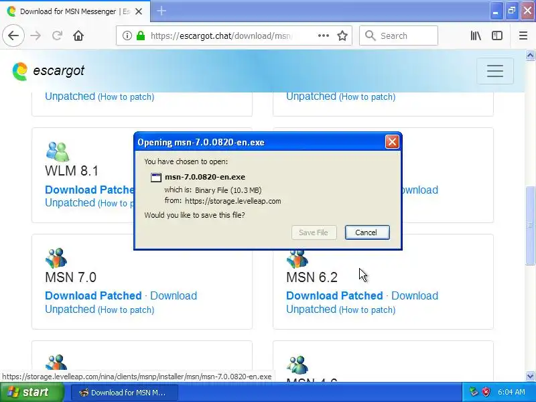The height and width of the screenshot is (402, 536).
Task: Click the escargot logo icon
Action: pos(20,71)
